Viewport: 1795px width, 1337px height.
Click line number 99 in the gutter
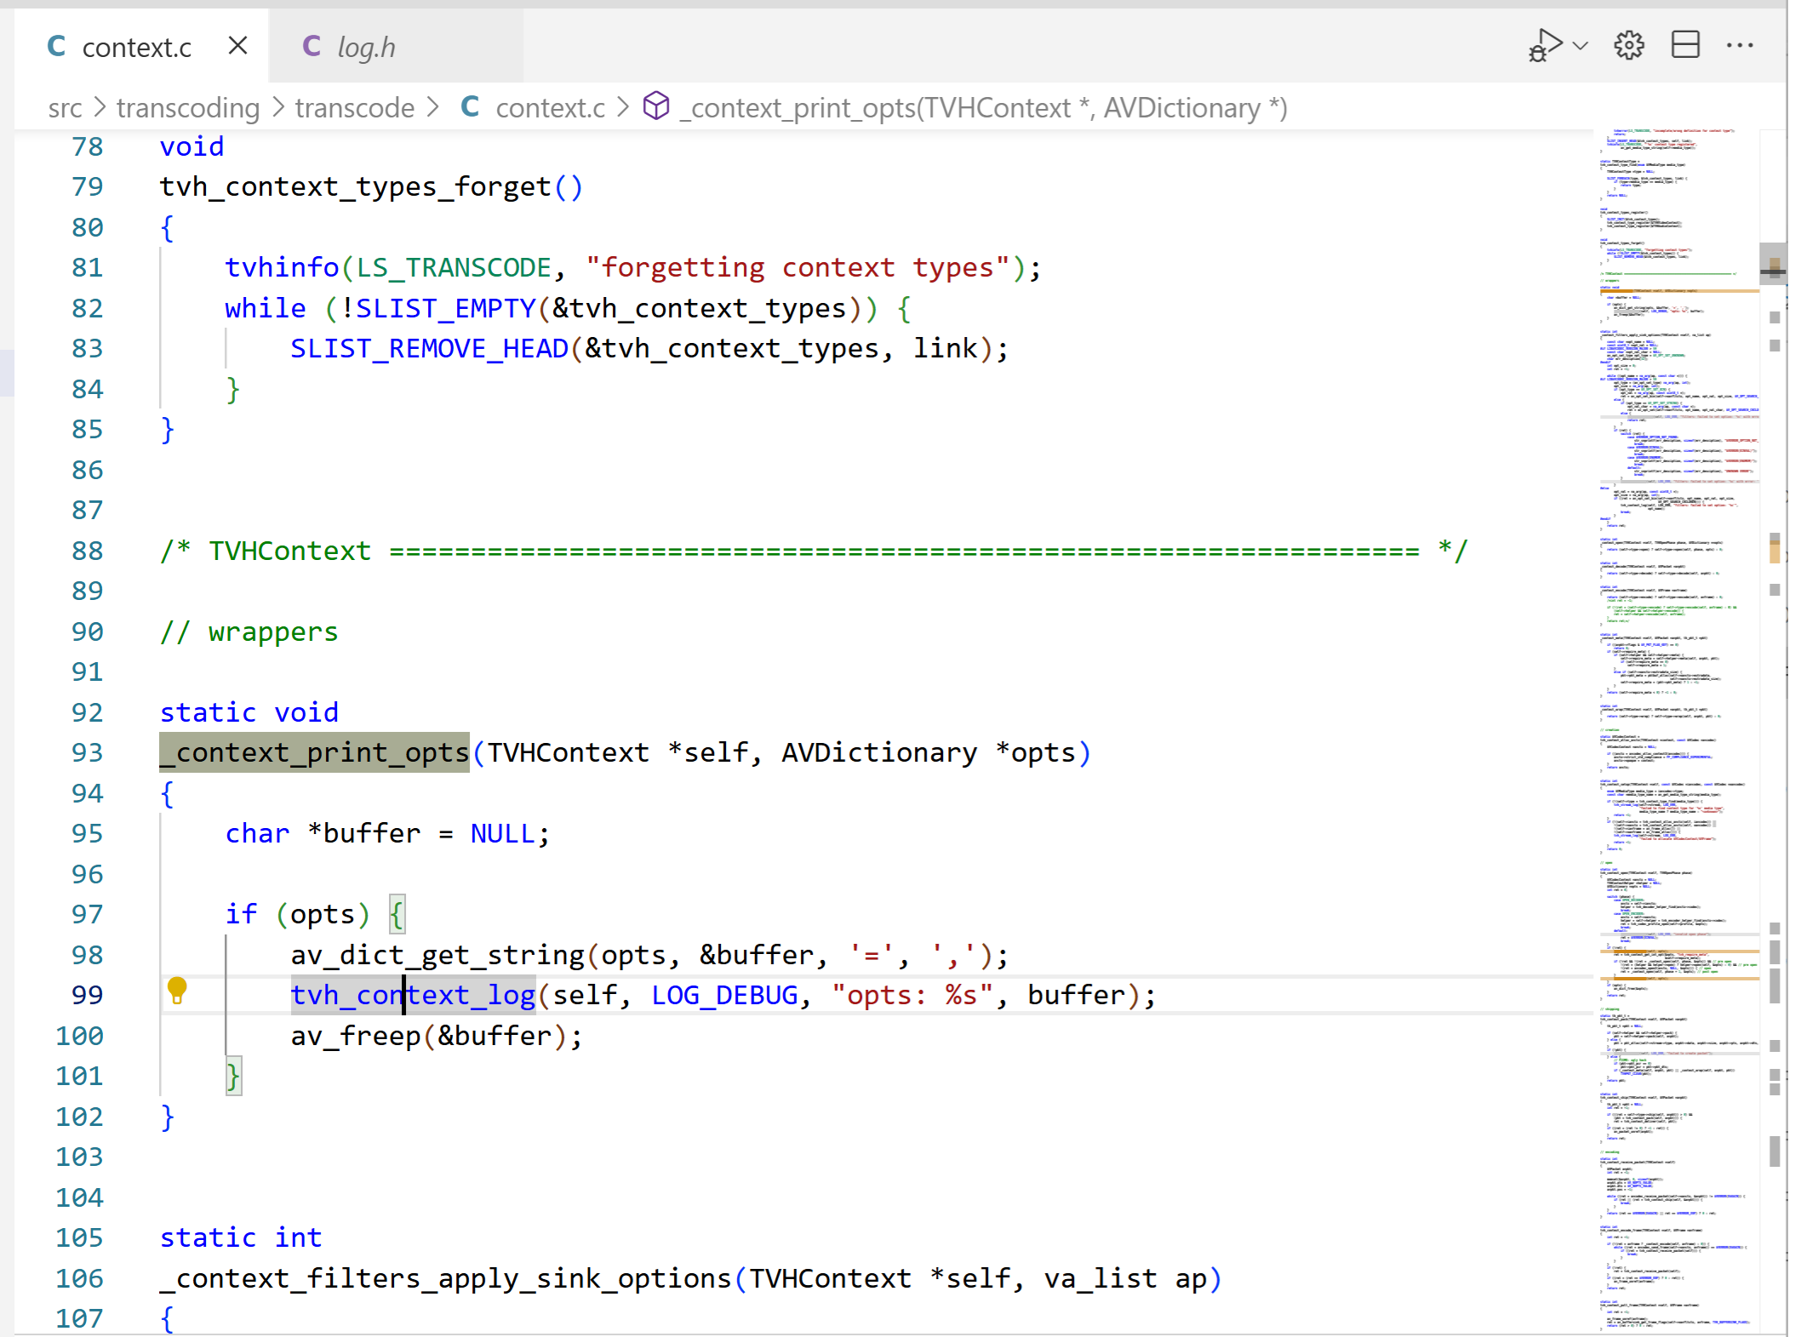click(87, 995)
